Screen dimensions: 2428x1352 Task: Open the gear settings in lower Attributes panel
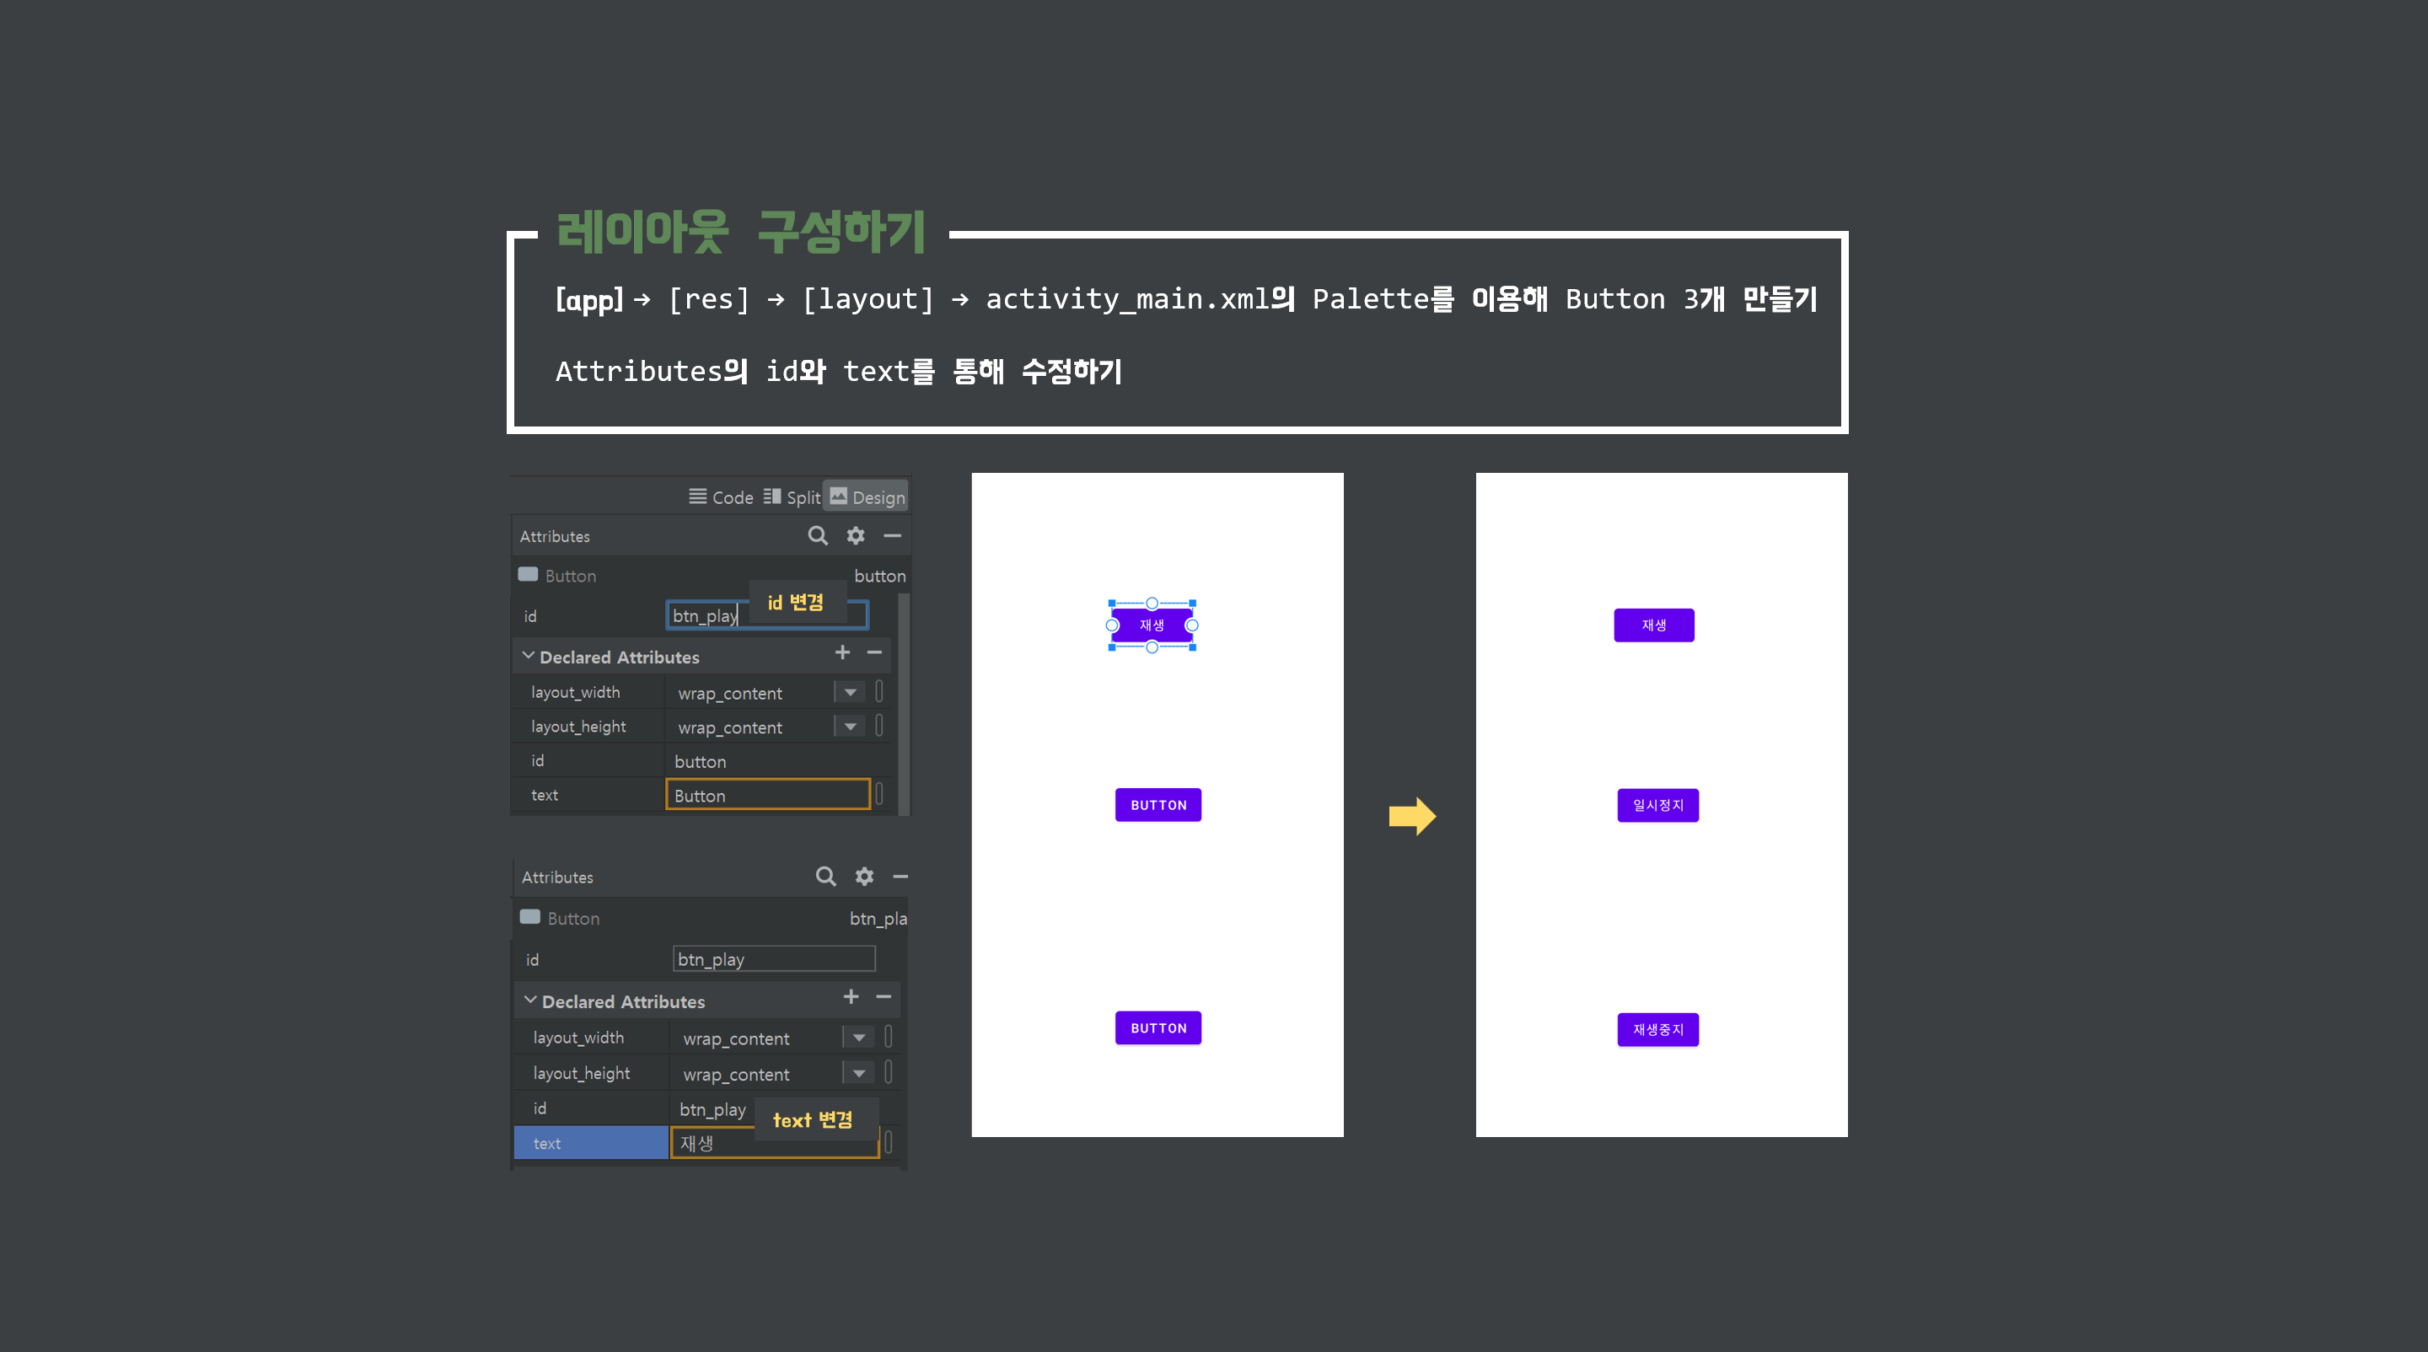pyautogui.click(x=863, y=877)
